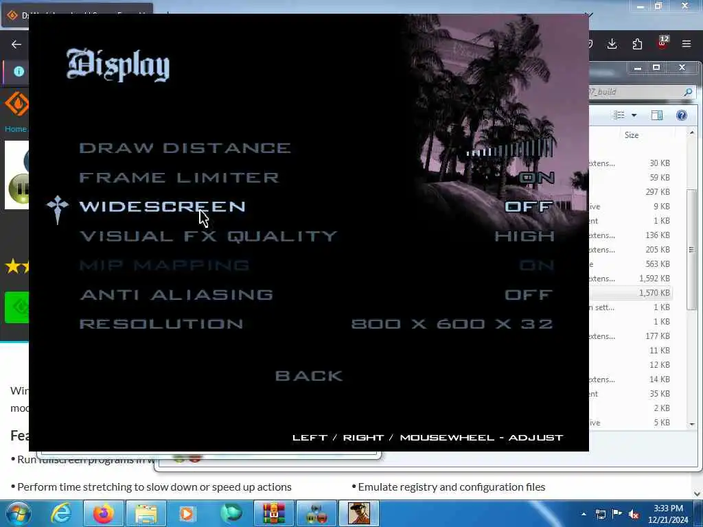
Task: Click the teal round taskbar icon
Action: point(231,513)
